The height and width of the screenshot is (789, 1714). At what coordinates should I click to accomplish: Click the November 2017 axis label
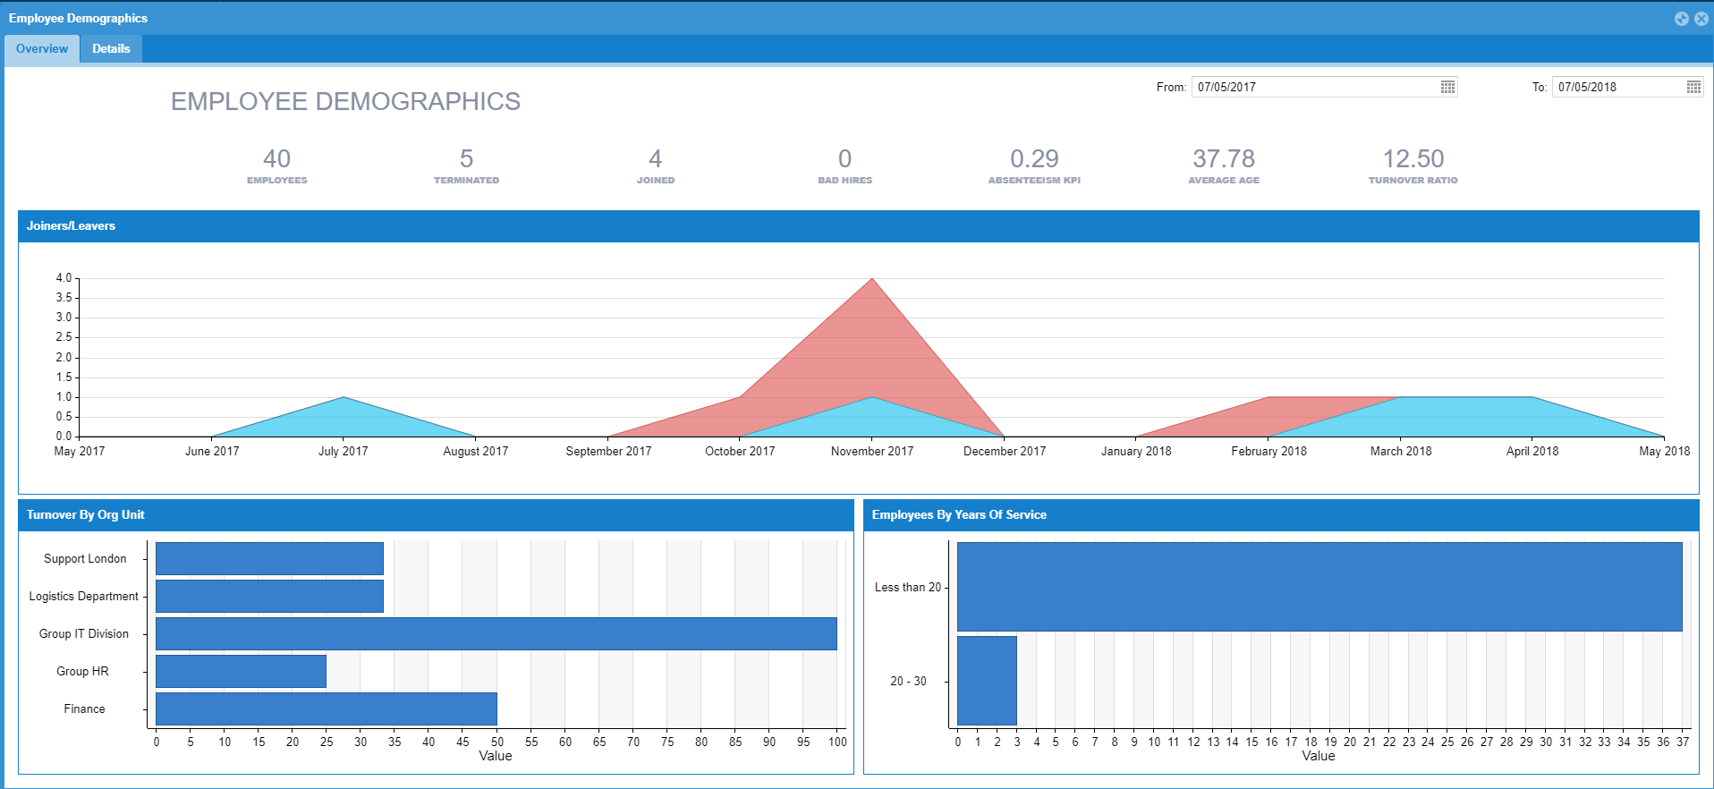tap(872, 452)
